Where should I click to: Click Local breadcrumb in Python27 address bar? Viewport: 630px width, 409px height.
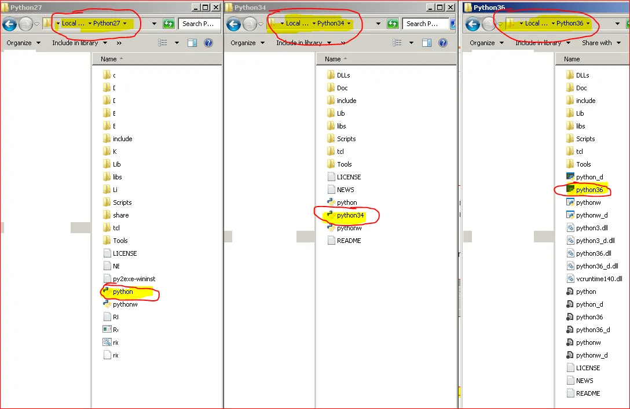(73, 23)
